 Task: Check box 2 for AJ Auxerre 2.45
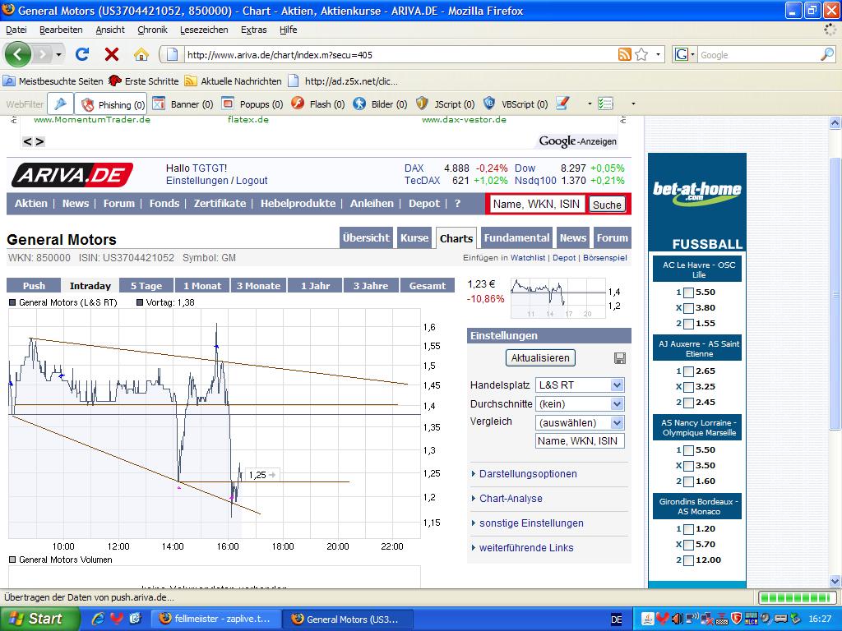688,403
